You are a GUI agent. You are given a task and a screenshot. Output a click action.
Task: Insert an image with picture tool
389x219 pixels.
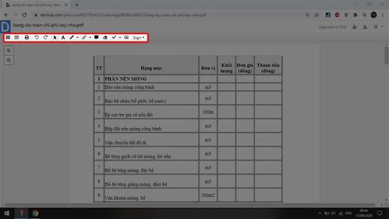pyautogui.click(x=126, y=37)
